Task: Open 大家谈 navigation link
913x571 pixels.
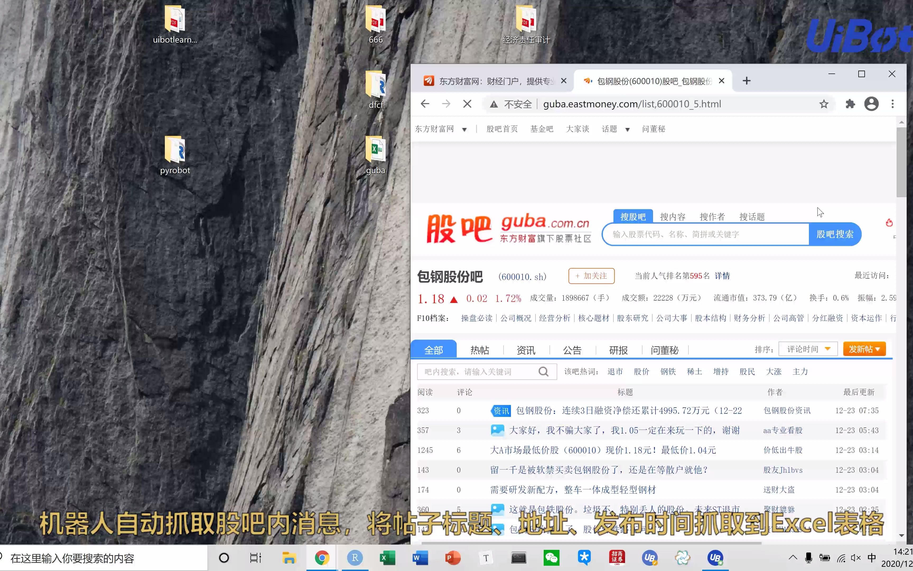Action: (577, 129)
